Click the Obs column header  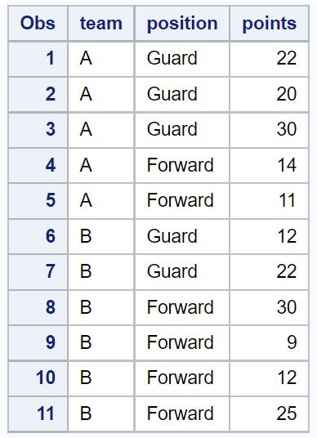tap(38, 23)
